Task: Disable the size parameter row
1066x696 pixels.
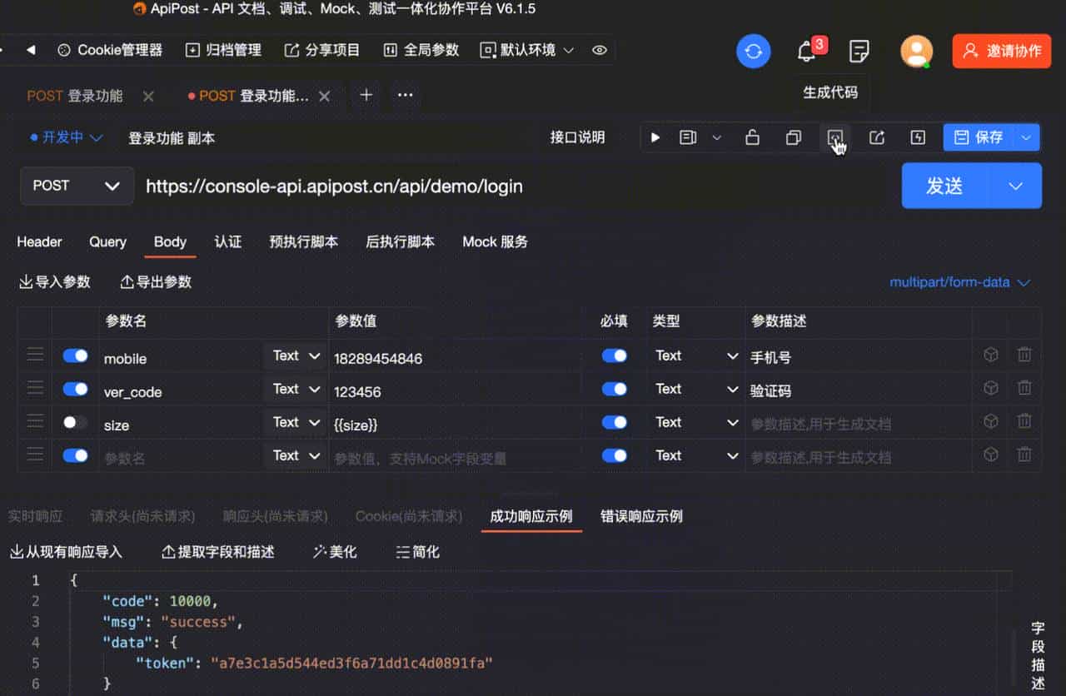Action: coord(73,422)
